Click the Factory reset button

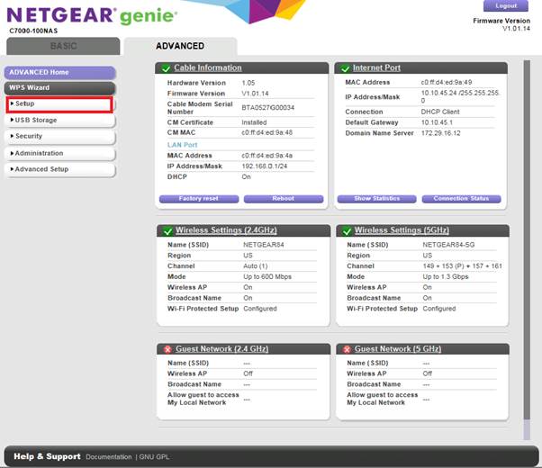pyautogui.click(x=199, y=199)
